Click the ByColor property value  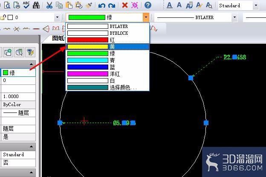(x=18, y=105)
